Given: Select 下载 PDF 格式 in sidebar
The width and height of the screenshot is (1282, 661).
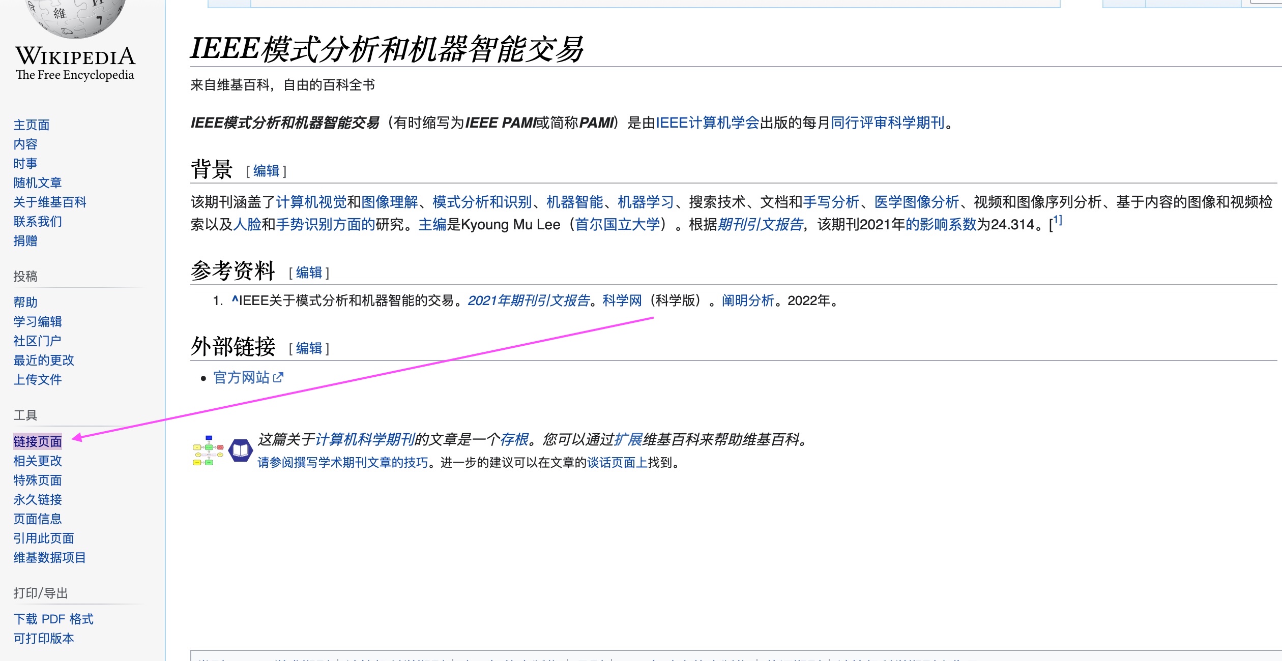Looking at the screenshot, I should [x=53, y=619].
